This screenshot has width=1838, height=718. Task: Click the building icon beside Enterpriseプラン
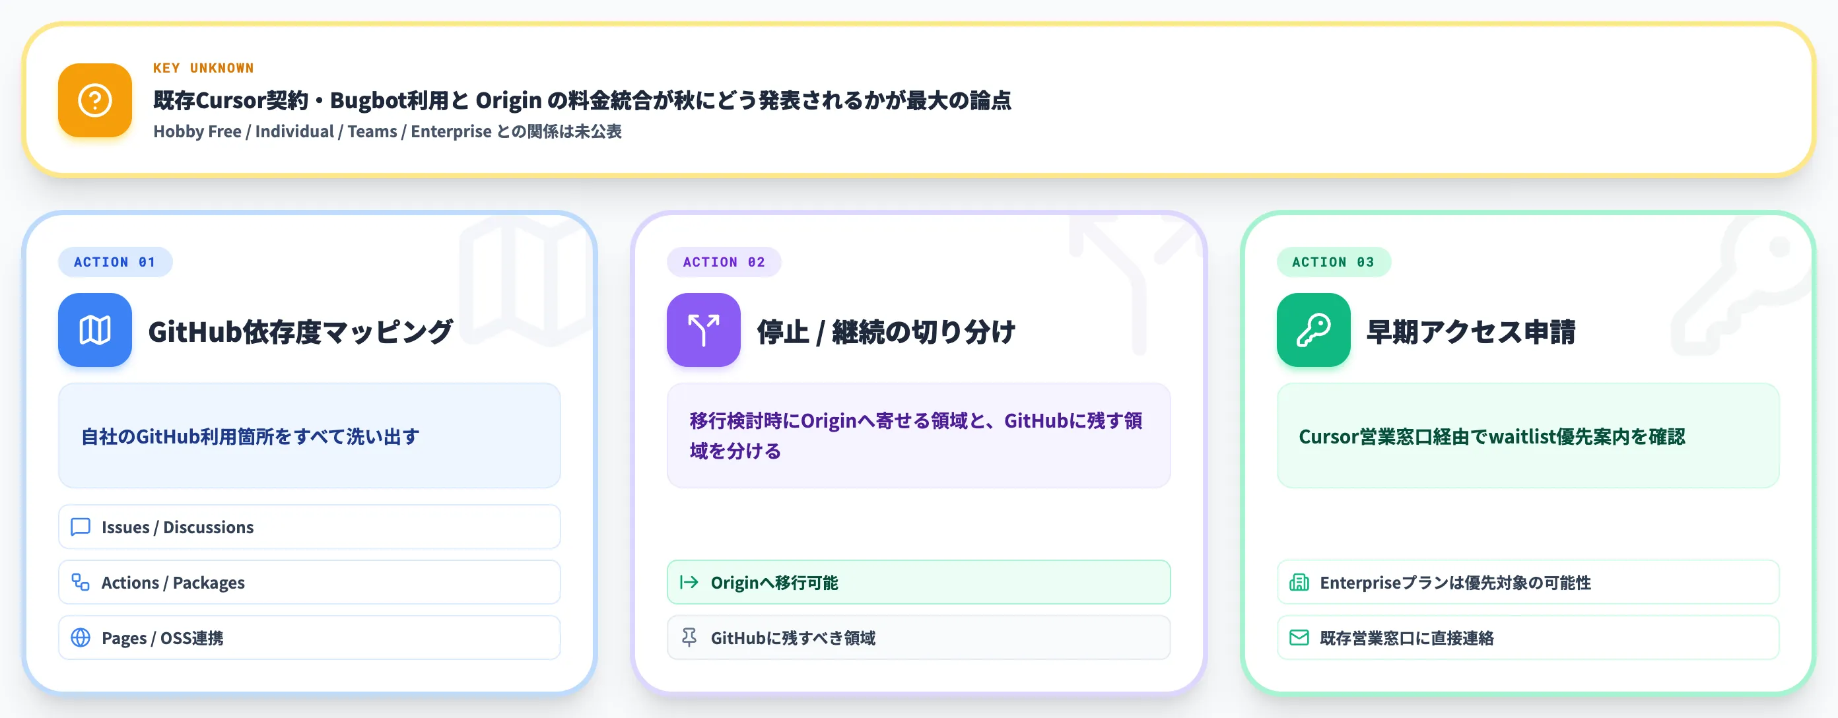pyautogui.click(x=1299, y=582)
